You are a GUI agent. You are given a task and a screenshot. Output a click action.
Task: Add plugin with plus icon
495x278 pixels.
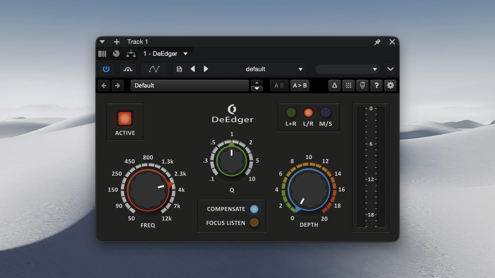[117, 42]
